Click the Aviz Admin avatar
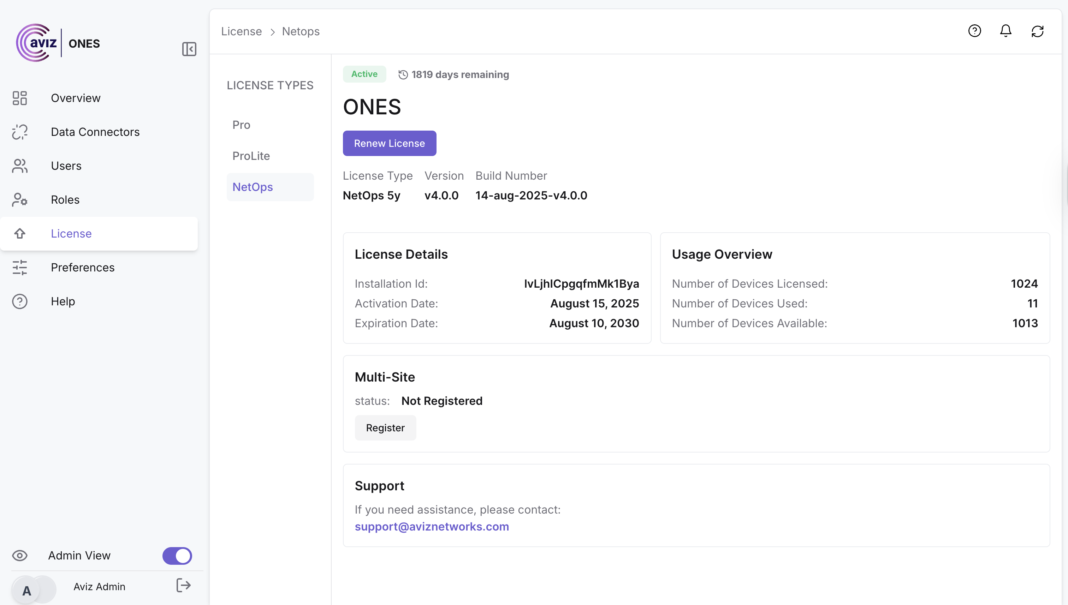Screen dimensions: 1068x605 point(26,590)
